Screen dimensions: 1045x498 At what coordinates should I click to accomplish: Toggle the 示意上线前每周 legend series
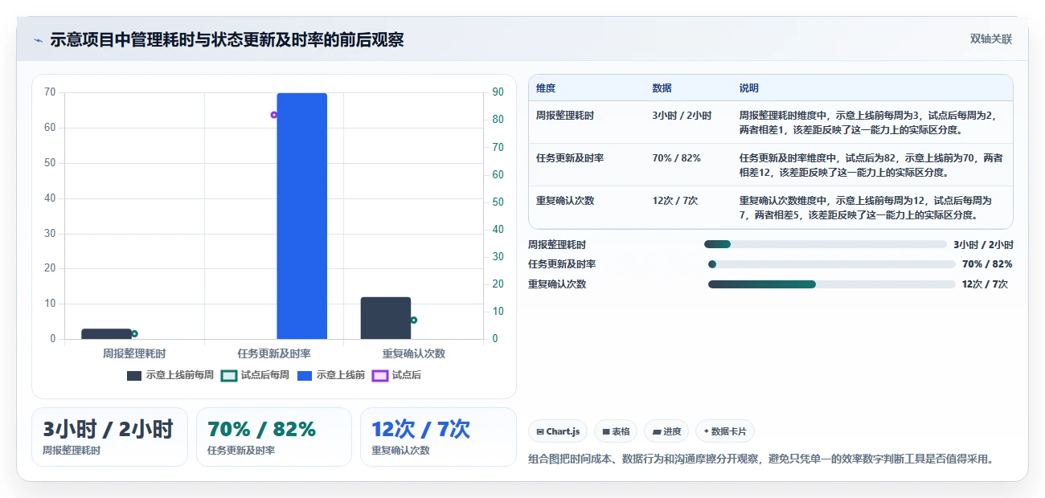tap(170, 375)
